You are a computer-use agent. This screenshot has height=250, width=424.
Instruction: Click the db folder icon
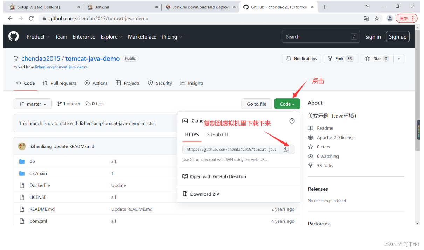tap(22, 161)
